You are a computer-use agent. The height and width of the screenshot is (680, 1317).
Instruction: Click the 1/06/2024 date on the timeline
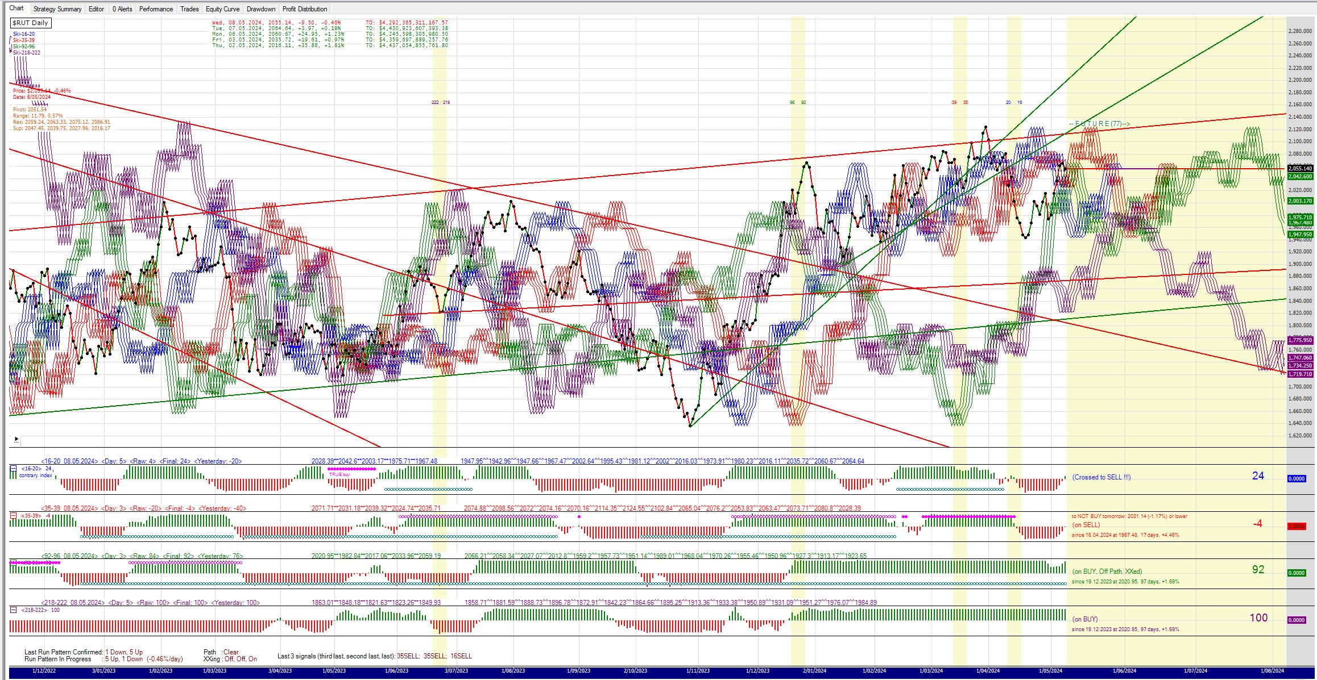point(1124,671)
